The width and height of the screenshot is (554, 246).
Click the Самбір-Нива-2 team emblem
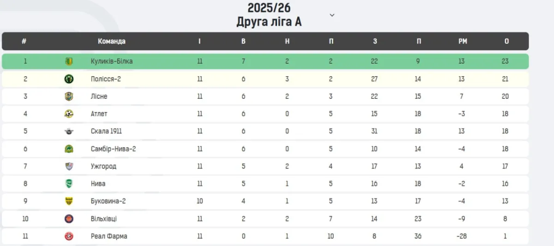pos(69,149)
